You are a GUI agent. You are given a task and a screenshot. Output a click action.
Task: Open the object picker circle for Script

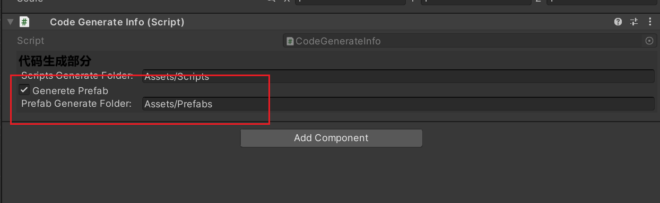click(x=649, y=41)
